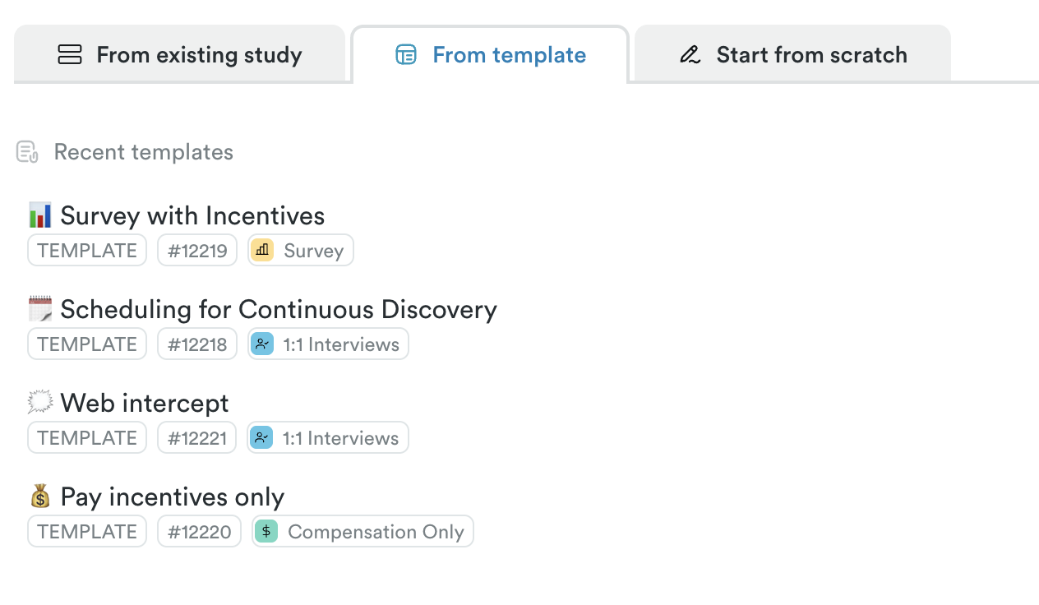This screenshot has width=1039, height=605.
Task: Open the Start from scratch tab
Action: tap(793, 55)
